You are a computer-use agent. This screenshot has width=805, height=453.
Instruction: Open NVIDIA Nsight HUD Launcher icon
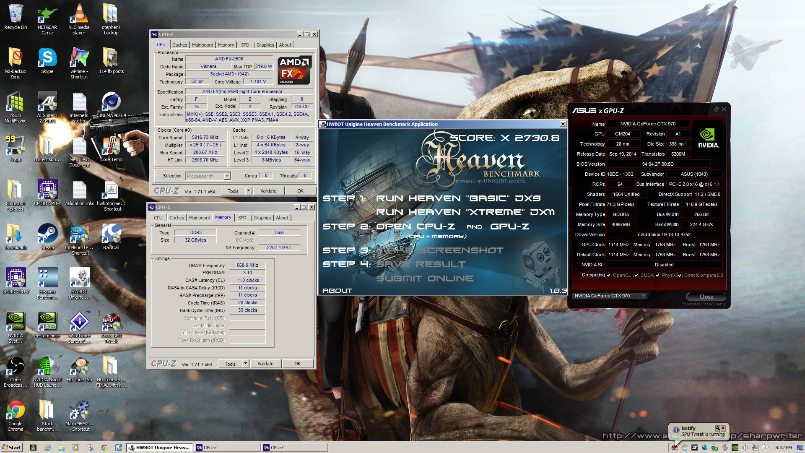47,372
